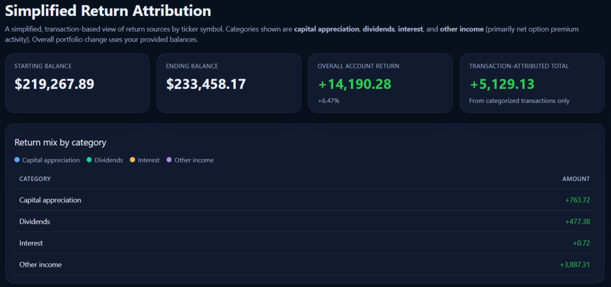Click the blue Capital appreciation legend dot

17,160
